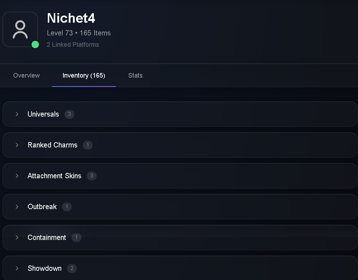Click the Containment count badge
This screenshot has height=280, width=358.
tap(76, 237)
